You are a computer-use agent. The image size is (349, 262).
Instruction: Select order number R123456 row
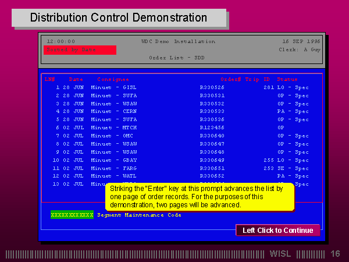[x=212, y=127]
